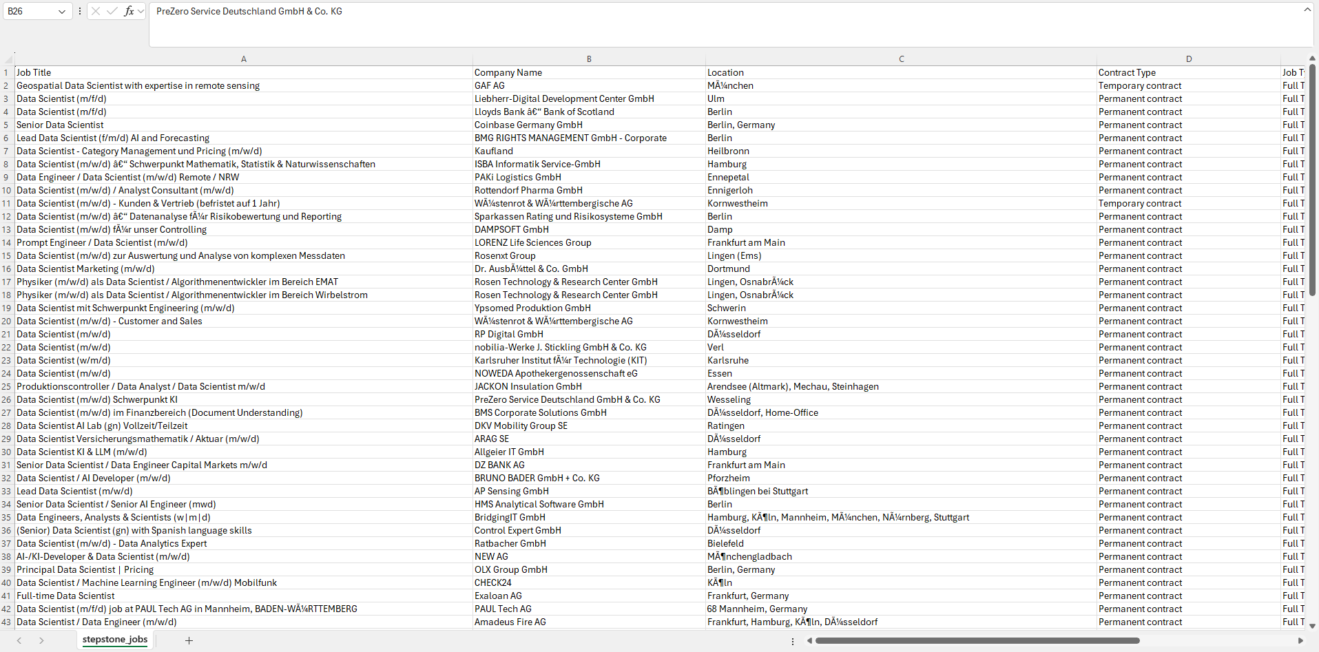The height and width of the screenshot is (652, 1319).
Task: Select the DZ BANK AG cell
Action: (589, 465)
